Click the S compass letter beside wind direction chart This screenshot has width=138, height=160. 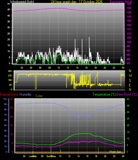[x=130, y=81]
